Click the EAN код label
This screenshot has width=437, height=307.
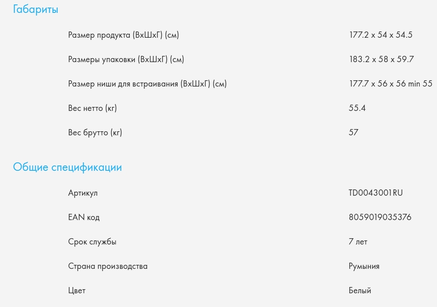click(84, 217)
